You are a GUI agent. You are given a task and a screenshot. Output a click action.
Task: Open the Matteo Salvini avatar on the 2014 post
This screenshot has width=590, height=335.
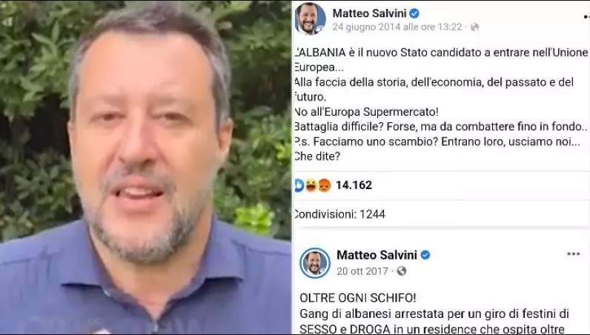[310, 19]
